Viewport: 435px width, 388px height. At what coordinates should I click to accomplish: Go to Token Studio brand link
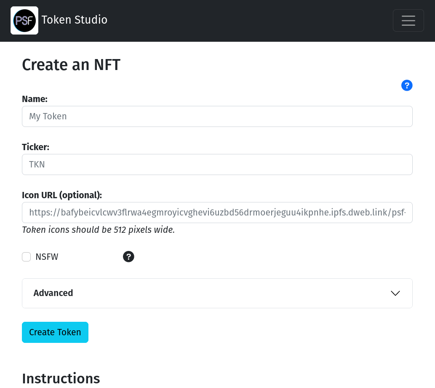75,20
